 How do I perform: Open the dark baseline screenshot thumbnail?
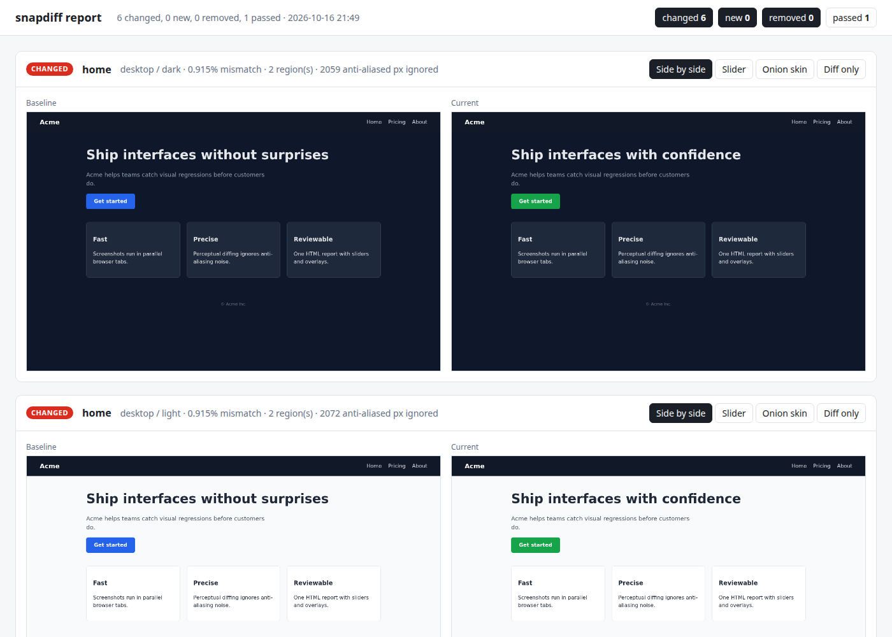(x=233, y=241)
